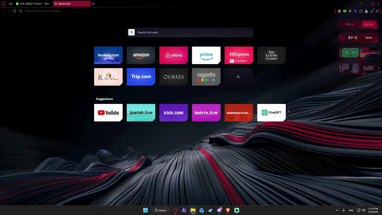Screen dimensions: 382x215
Task: Open the Extensions puzzle-piece menu
Action: 361,11
